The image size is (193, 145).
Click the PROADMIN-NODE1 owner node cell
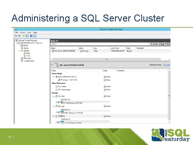[118, 51]
